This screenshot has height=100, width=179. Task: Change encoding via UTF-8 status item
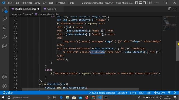133,93
